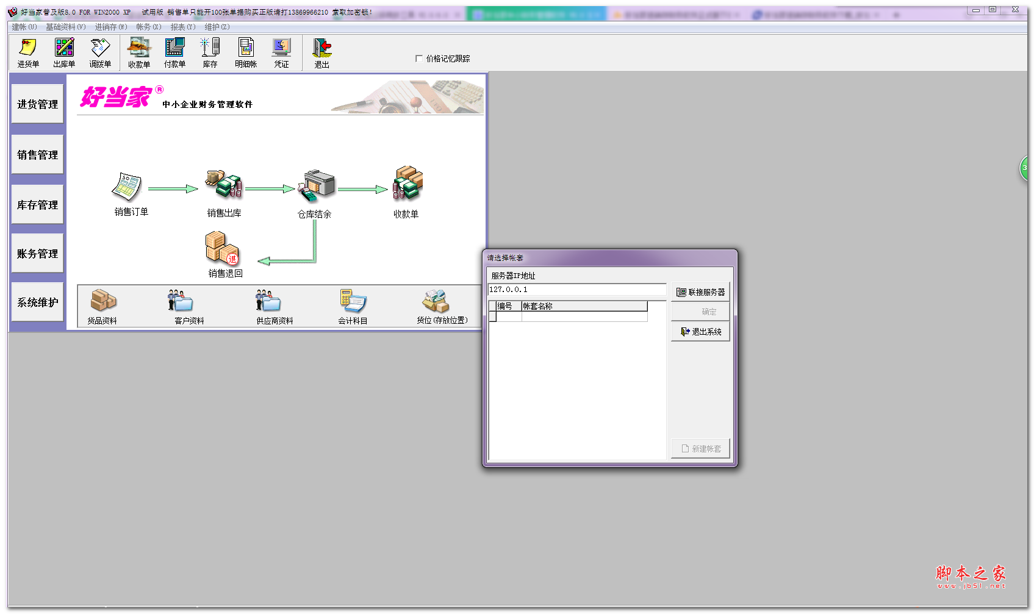Click the 退出 toolbar icon

tap(321, 52)
